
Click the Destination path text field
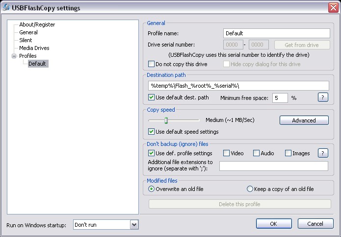tap(238, 86)
